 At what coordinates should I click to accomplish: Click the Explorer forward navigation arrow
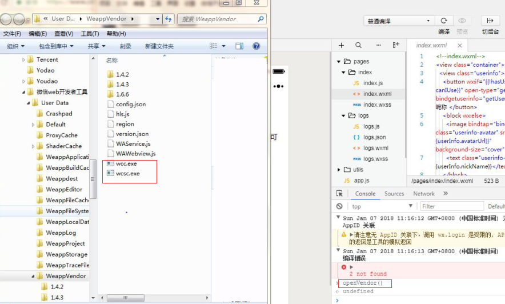click(x=19, y=19)
